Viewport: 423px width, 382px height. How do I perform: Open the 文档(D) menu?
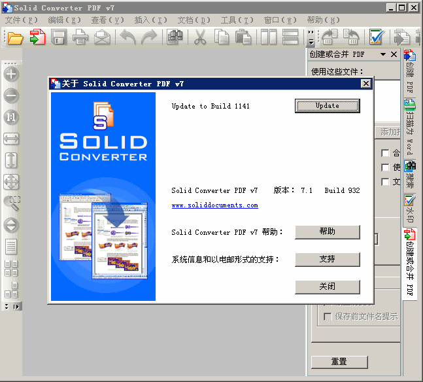tap(194, 20)
